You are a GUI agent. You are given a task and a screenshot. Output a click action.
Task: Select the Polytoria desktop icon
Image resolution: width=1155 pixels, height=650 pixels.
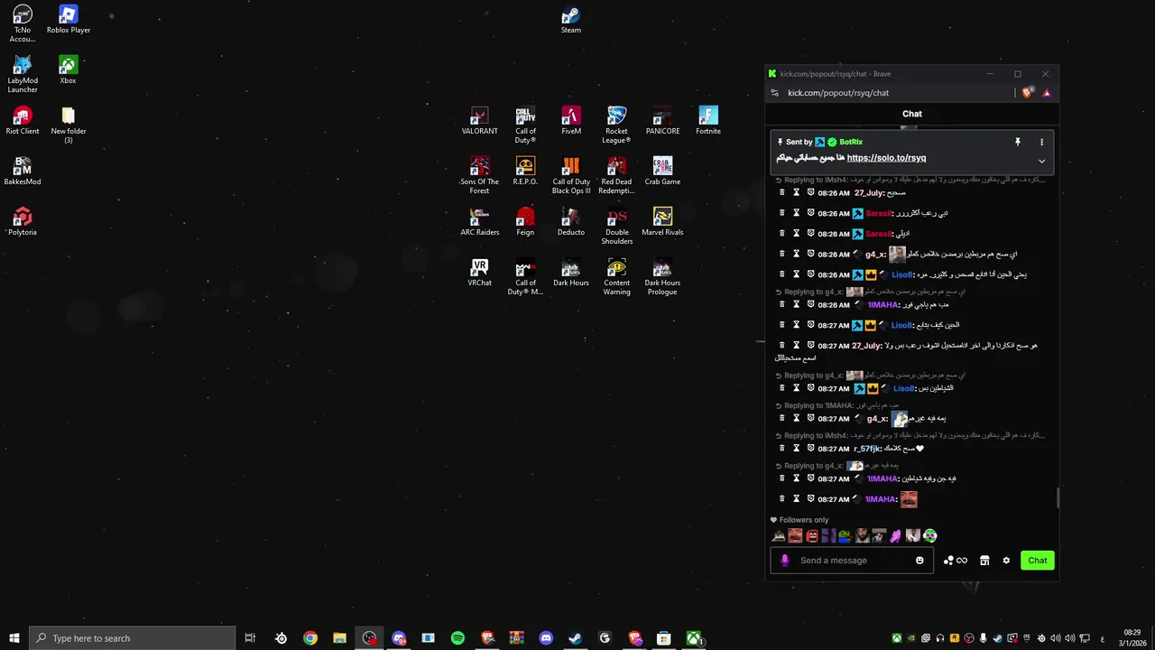point(23,222)
